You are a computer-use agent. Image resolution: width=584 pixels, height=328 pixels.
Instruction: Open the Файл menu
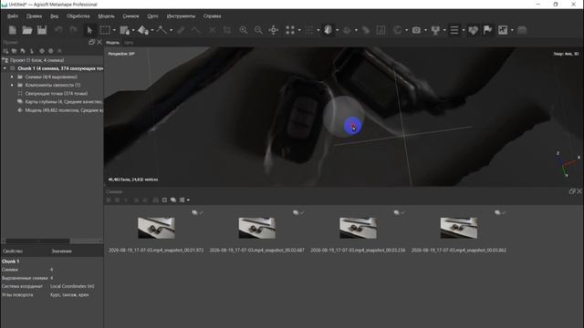click(x=13, y=16)
